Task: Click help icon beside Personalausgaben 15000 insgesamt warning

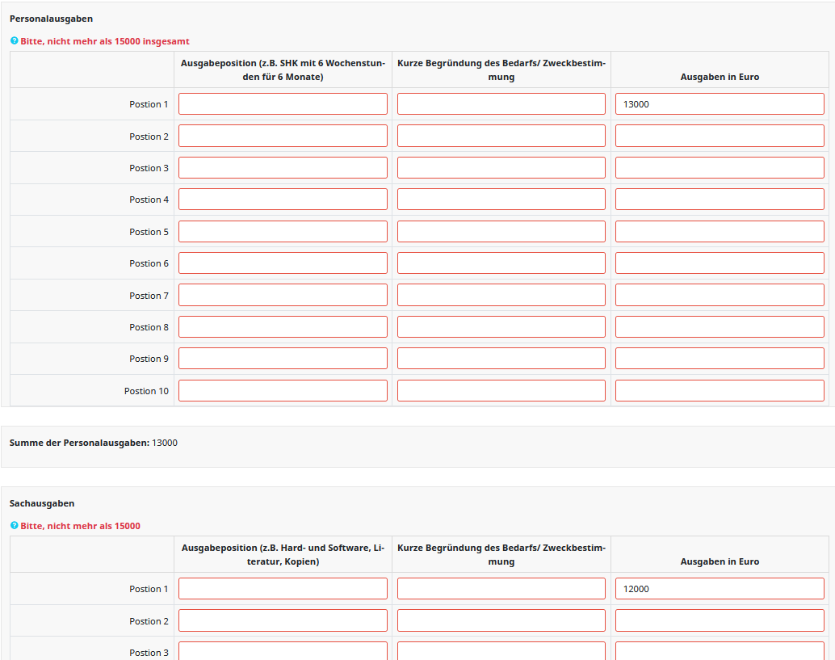Action: [x=15, y=40]
